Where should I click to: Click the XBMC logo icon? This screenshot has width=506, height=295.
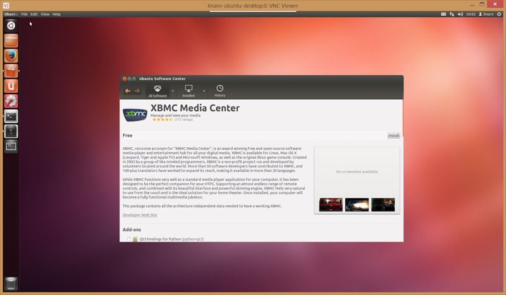pos(135,114)
